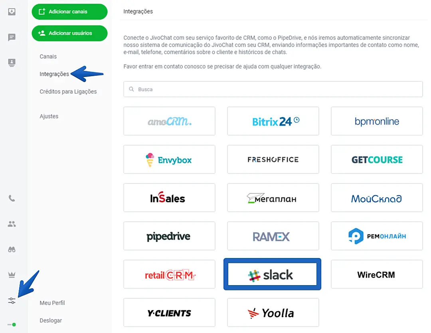Image resolution: width=431 pixels, height=333 pixels.
Task: Click the crown upgrade icon
Action: pyautogui.click(x=12, y=275)
